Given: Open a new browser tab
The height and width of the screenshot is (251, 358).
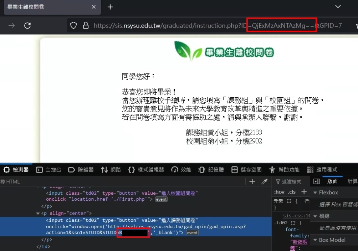Looking at the screenshot, I should click(x=110, y=7).
